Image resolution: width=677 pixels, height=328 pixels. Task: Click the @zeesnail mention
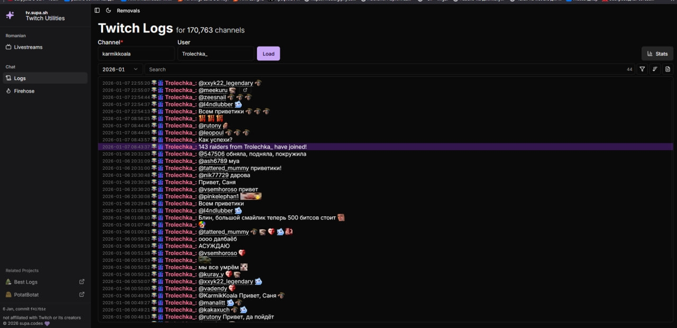[x=212, y=97]
